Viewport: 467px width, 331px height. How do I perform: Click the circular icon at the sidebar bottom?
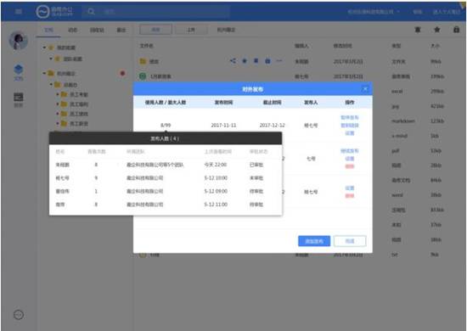[19, 315]
